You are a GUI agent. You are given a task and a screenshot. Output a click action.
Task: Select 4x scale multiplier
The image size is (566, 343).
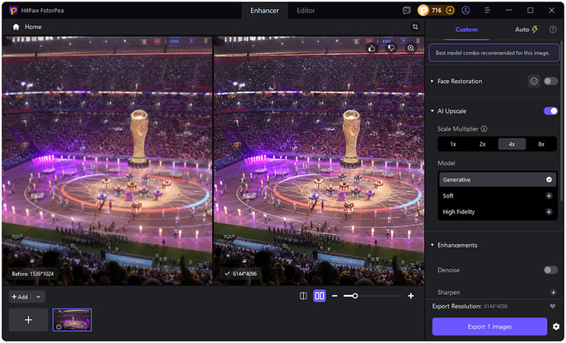click(x=512, y=144)
